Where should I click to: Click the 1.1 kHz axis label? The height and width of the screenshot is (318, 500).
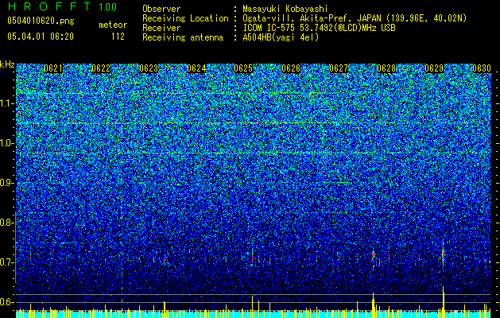tap(6, 103)
